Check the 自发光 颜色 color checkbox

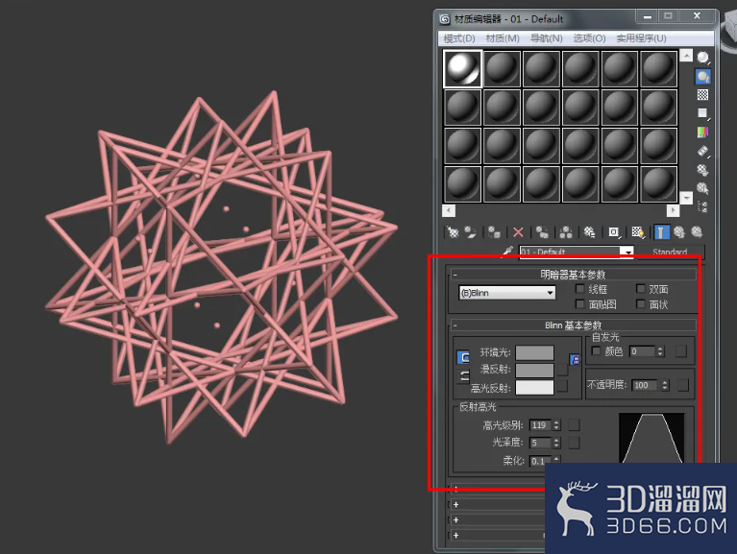click(x=597, y=351)
